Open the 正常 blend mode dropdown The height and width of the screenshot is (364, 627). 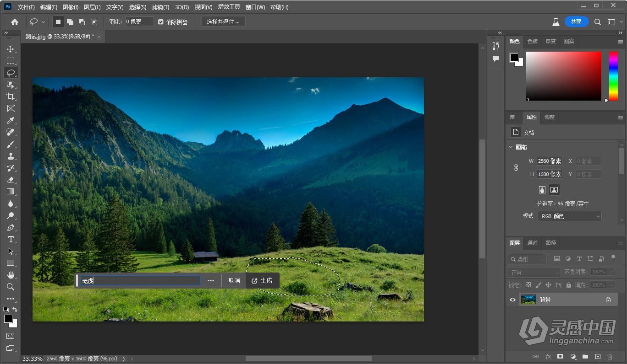point(534,272)
